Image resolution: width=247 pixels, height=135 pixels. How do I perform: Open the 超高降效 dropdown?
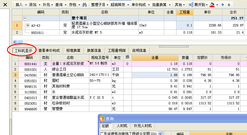(x=120, y=5)
